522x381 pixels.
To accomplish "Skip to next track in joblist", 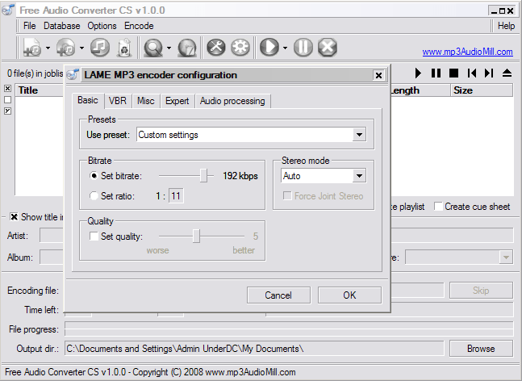I will click(x=489, y=73).
